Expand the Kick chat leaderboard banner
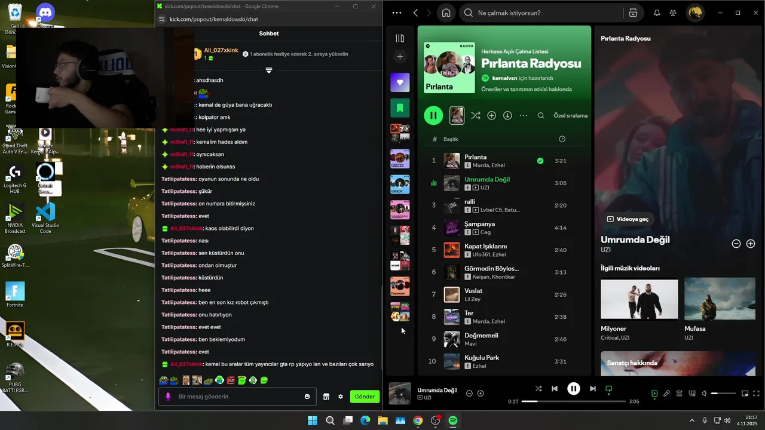This screenshot has height=430, width=765. tap(269, 70)
